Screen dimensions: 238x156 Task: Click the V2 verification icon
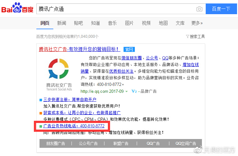[x=134, y=91]
